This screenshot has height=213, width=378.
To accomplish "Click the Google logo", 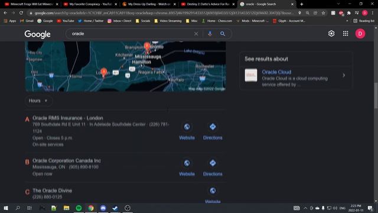I will [x=37, y=34].
